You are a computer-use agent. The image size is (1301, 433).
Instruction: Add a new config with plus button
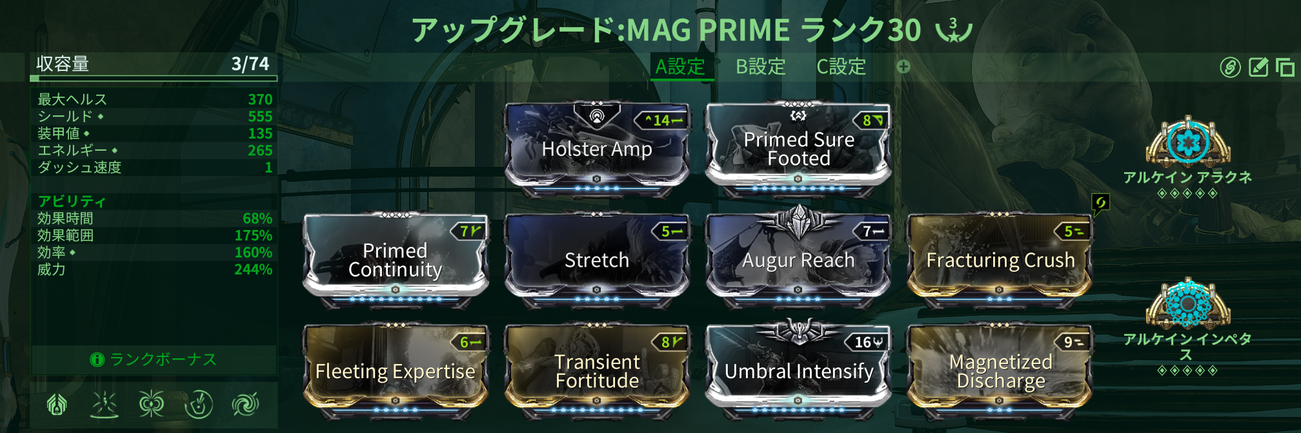click(x=903, y=66)
